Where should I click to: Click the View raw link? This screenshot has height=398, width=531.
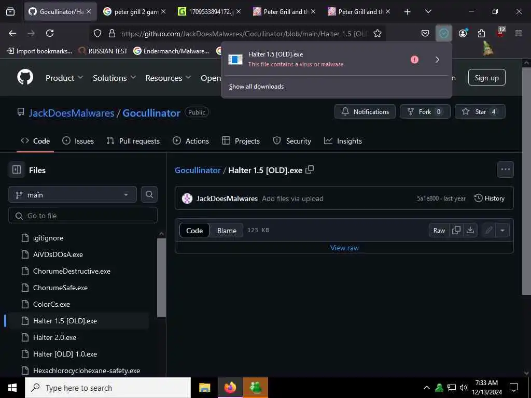point(344,248)
